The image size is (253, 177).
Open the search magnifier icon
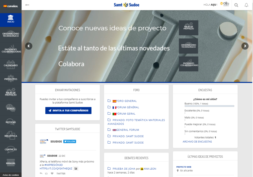[x=236, y=5]
